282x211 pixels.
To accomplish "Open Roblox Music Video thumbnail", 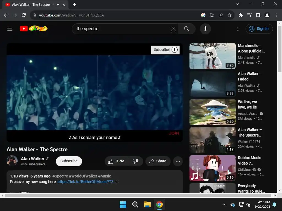I will pos(212,168).
